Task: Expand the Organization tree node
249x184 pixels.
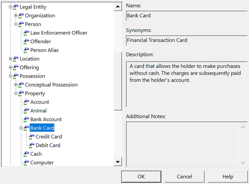Action: pyautogui.click(x=16, y=16)
